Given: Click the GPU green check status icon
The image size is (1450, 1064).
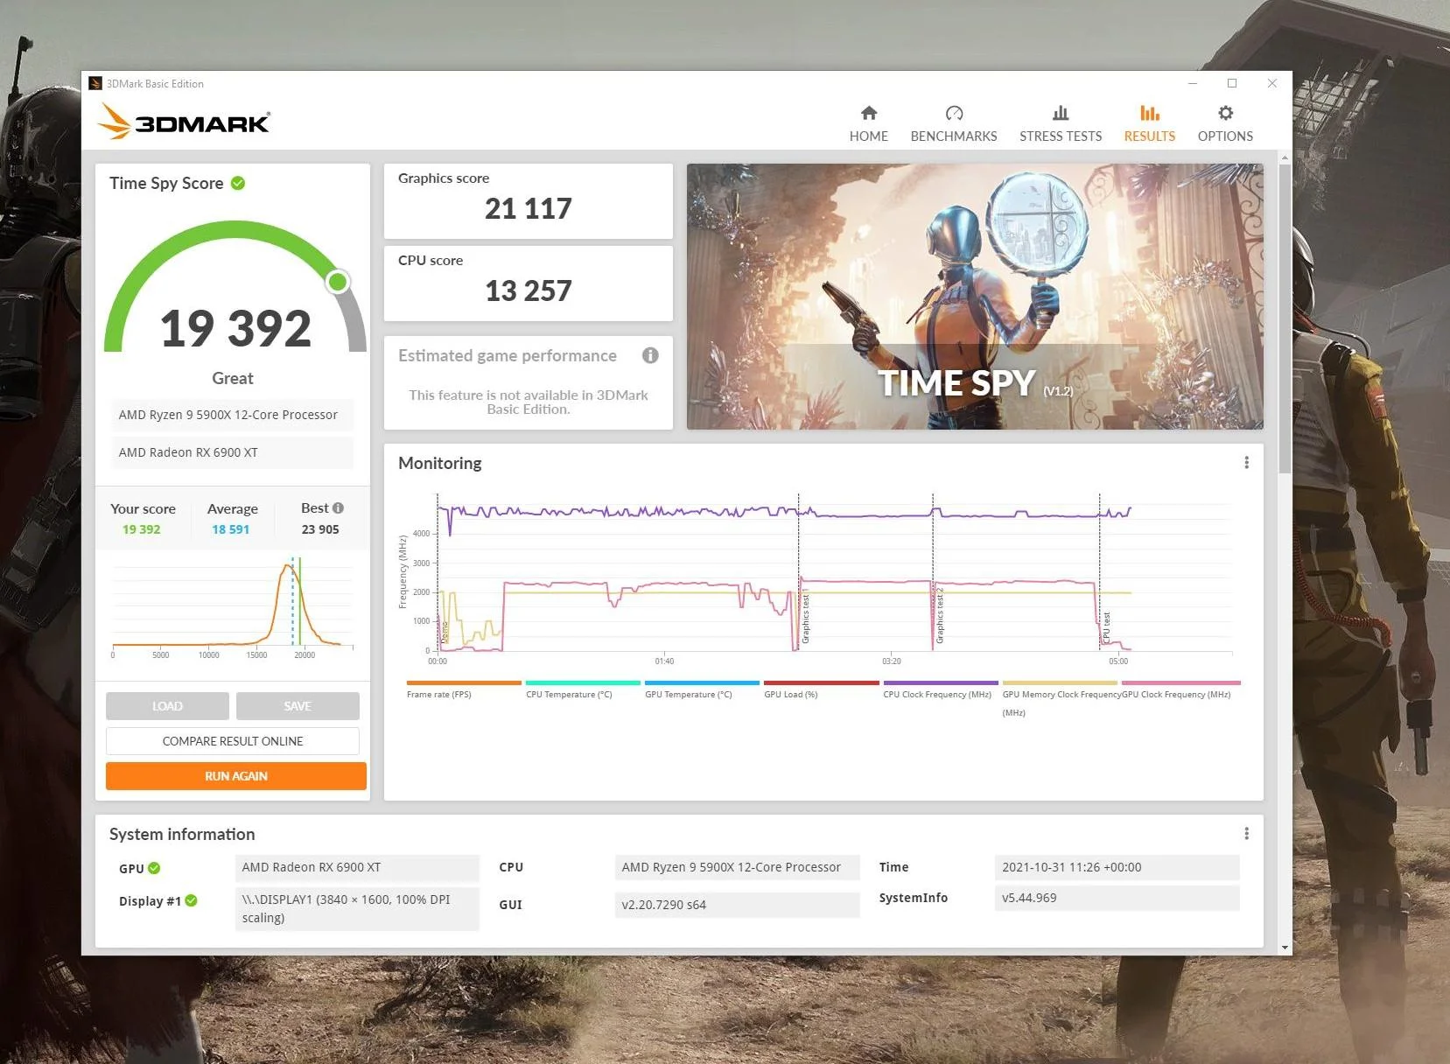Looking at the screenshot, I should (x=154, y=868).
